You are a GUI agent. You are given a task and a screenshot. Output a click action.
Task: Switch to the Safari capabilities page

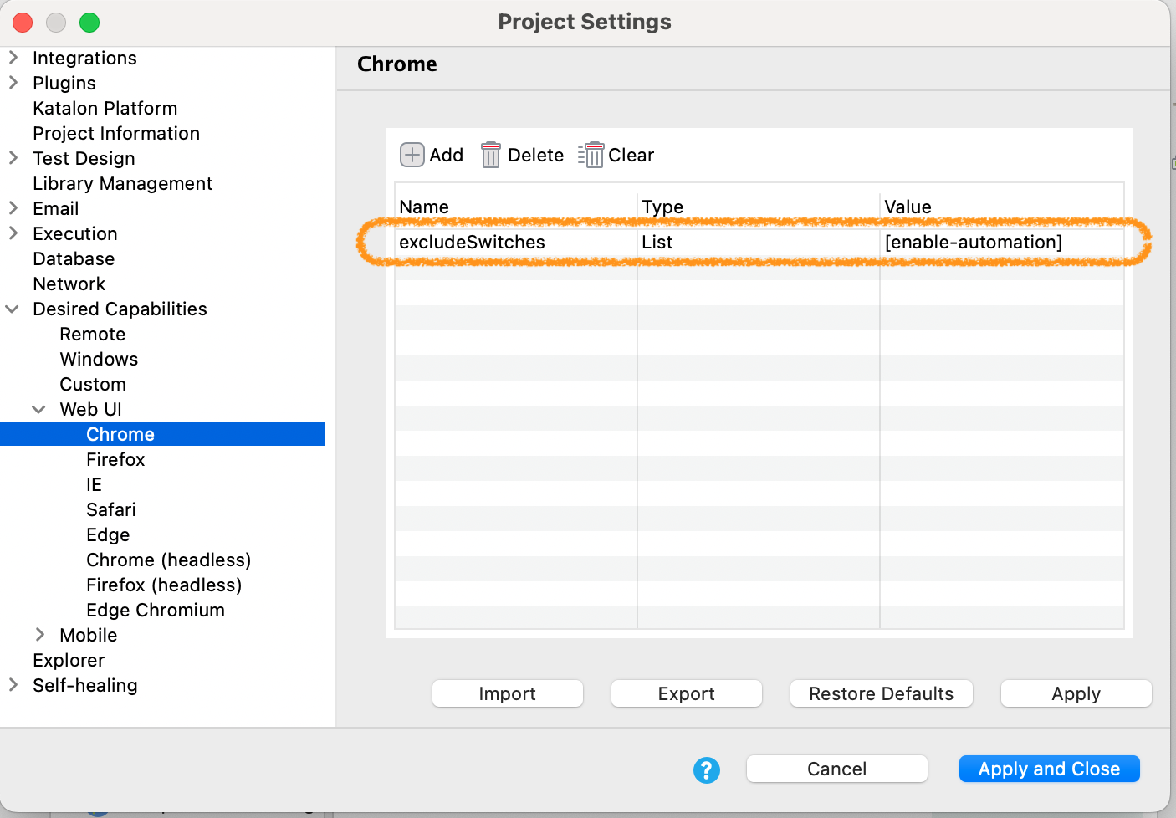point(111,509)
